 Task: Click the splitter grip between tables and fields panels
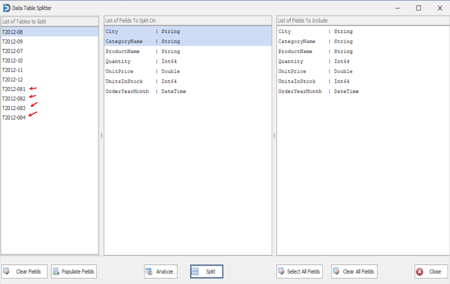tap(102, 135)
